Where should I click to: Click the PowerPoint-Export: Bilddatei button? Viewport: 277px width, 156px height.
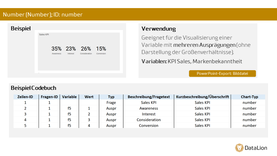pos(222,74)
